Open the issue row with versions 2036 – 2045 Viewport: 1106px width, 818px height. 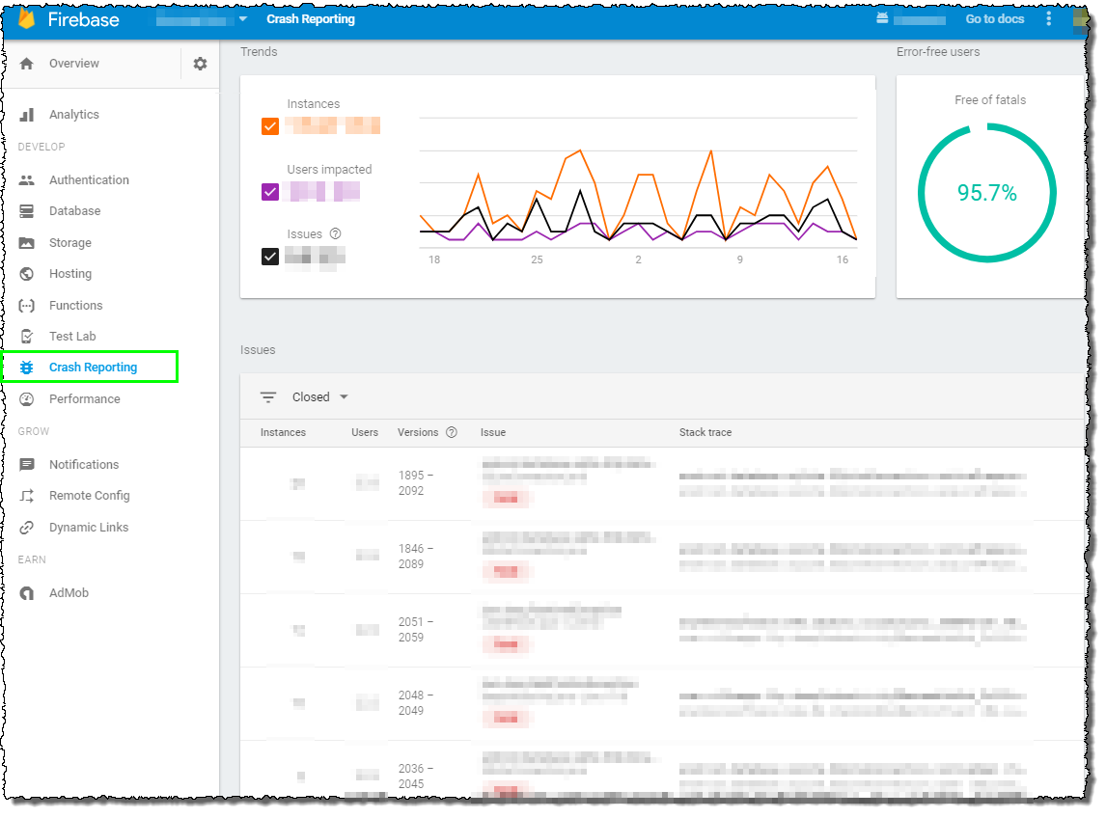click(x=662, y=770)
